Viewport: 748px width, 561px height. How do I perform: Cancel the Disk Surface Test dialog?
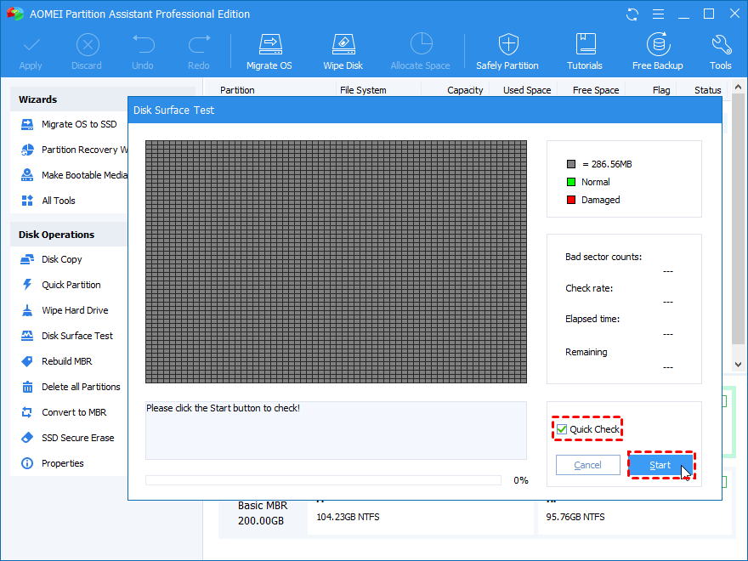[x=587, y=465]
